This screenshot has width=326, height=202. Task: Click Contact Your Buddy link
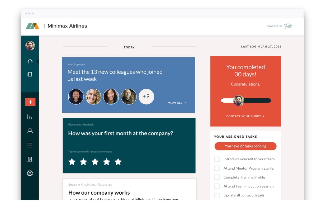click(x=245, y=116)
